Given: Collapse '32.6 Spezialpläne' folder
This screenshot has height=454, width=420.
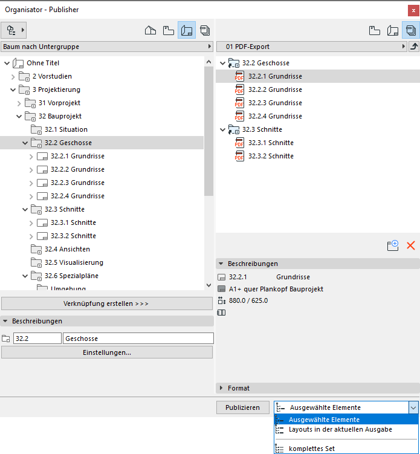Looking at the screenshot, I should tap(25, 276).
